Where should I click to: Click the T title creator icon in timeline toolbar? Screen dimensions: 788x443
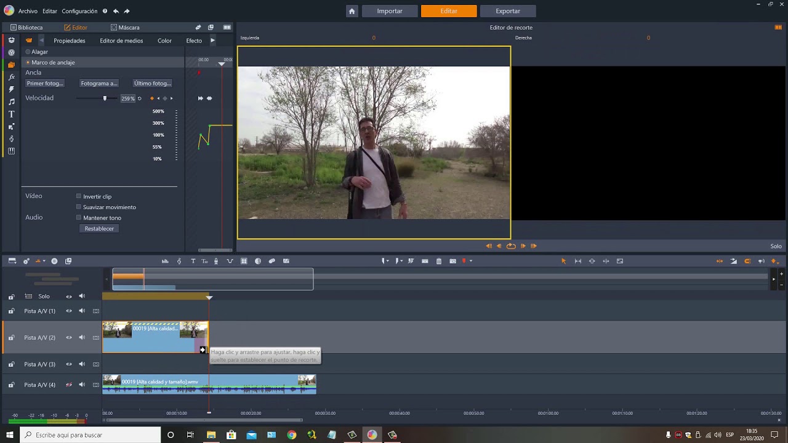tap(193, 261)
